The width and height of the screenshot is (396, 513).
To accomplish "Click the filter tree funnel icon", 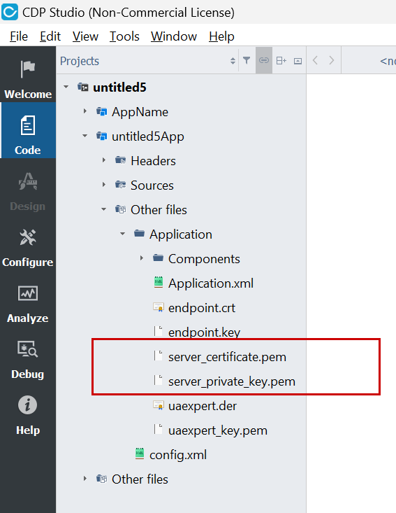I will click(x=247, y=60).
